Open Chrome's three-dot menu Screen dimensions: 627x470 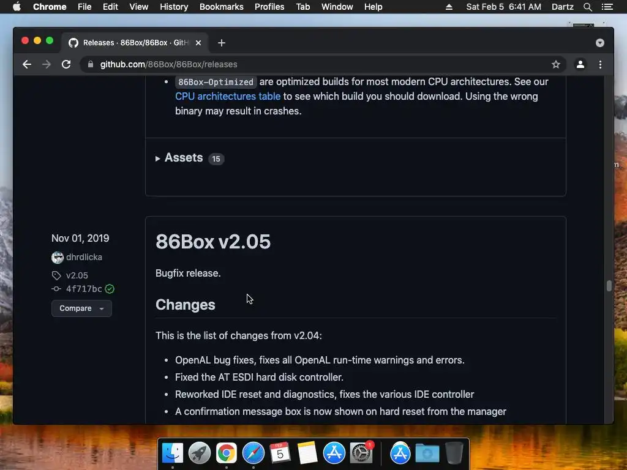600,64
